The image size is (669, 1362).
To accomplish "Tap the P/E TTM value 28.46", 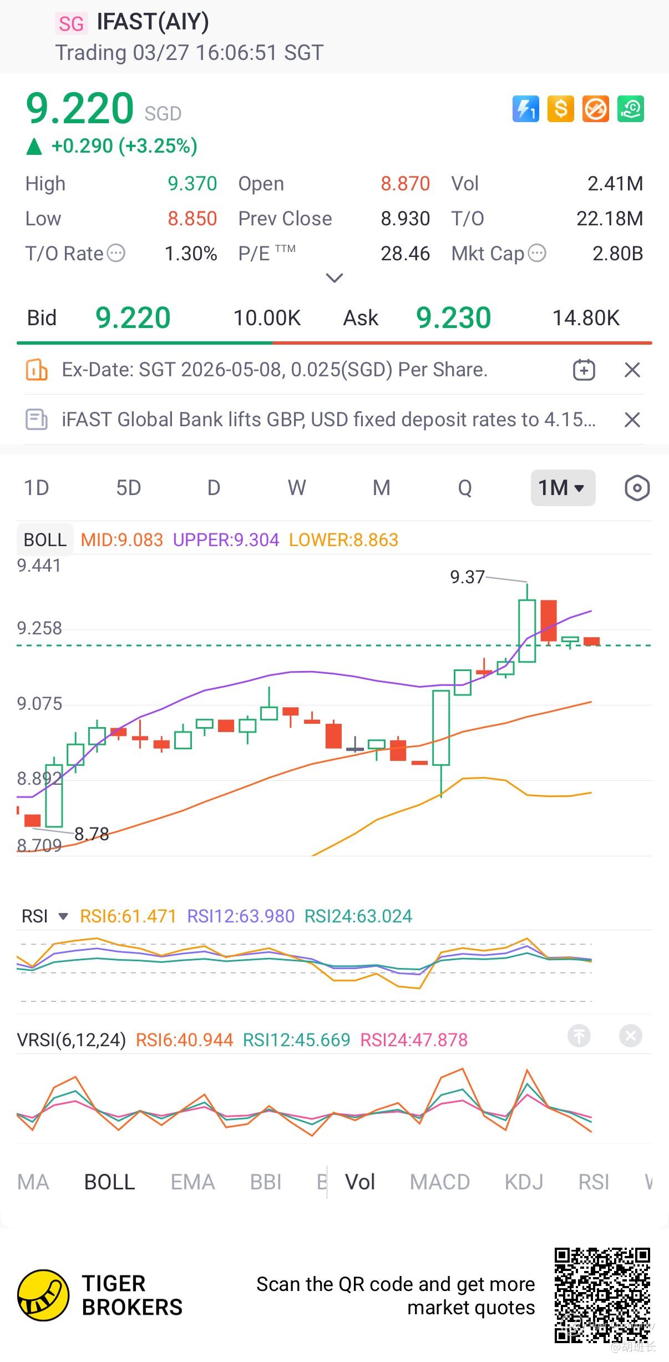I will pos(405,254).
